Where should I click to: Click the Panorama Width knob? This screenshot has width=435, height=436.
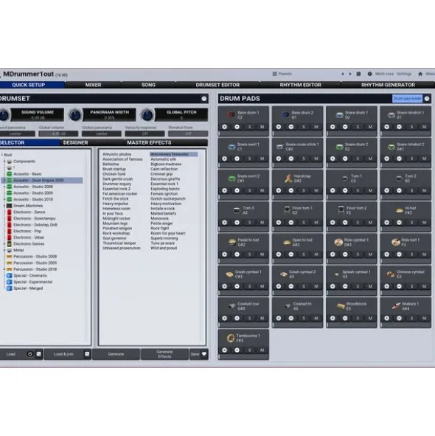[x=74, y=115]
